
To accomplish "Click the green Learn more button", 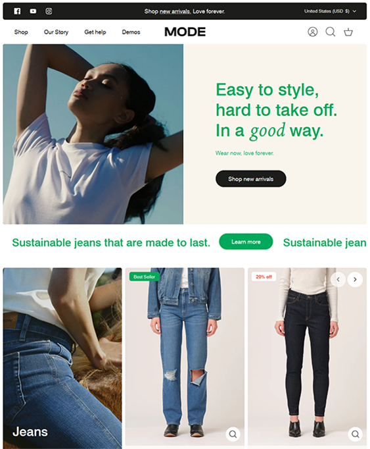I will point(246,242).
